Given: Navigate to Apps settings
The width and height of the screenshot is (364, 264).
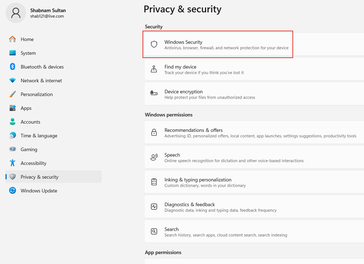Looking at the screenshot, I should click(54, 108).
